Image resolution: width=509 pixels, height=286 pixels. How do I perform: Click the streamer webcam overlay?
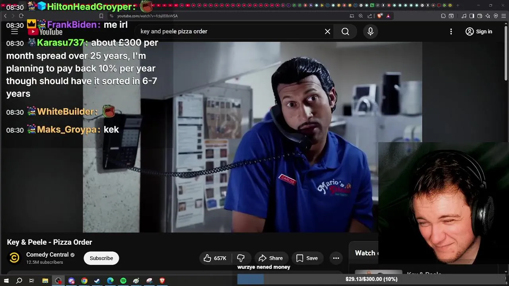443,203
